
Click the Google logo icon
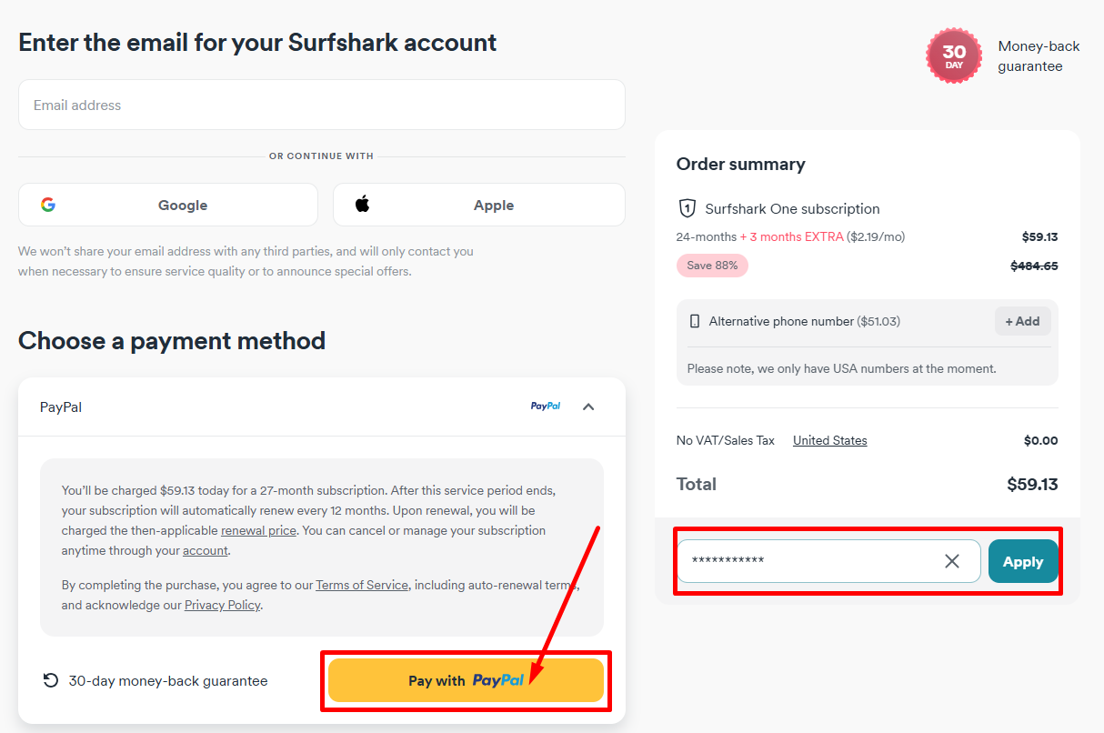coord(48,205)
